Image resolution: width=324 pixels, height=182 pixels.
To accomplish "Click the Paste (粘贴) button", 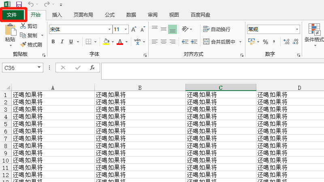I will (x=10, y=34).
